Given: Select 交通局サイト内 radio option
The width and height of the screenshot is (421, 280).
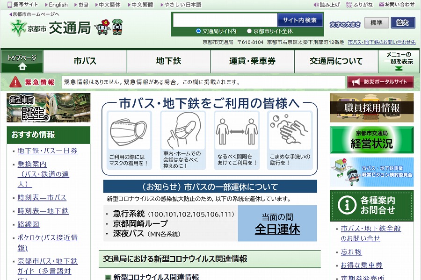Looking at the screenshot, I should [198, 31].
